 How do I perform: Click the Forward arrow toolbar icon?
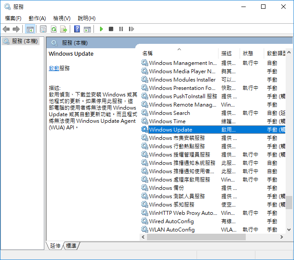pyautogui.click(x=16, y=29)
